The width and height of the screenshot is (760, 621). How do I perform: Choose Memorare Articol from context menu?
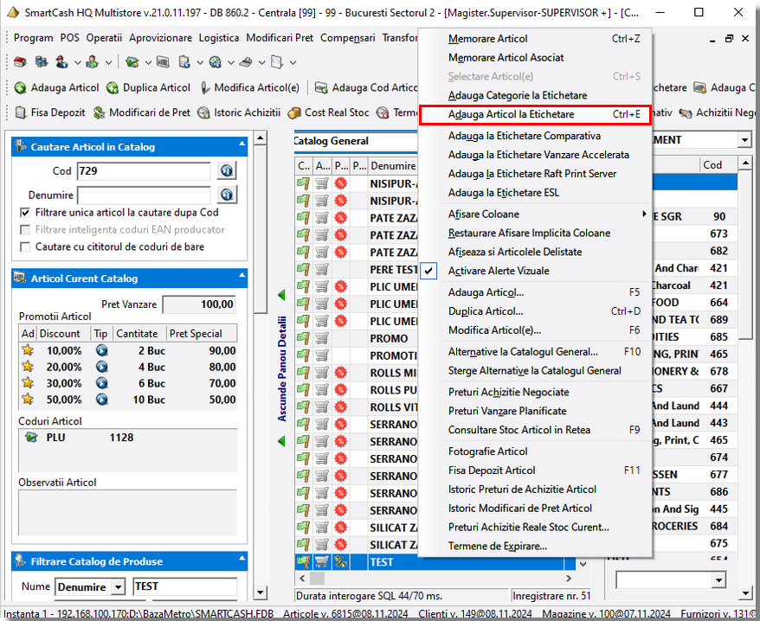[535, 39]
